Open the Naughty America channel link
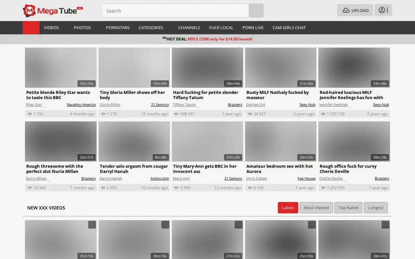Image resolution: width=415 pixels, height=259 pixels. 81,105
